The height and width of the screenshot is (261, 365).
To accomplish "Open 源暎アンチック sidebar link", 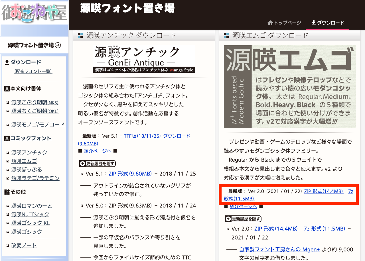I will (29, 152).
